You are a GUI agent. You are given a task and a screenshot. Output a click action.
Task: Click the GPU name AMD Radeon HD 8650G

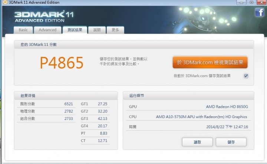click(227, 107)
